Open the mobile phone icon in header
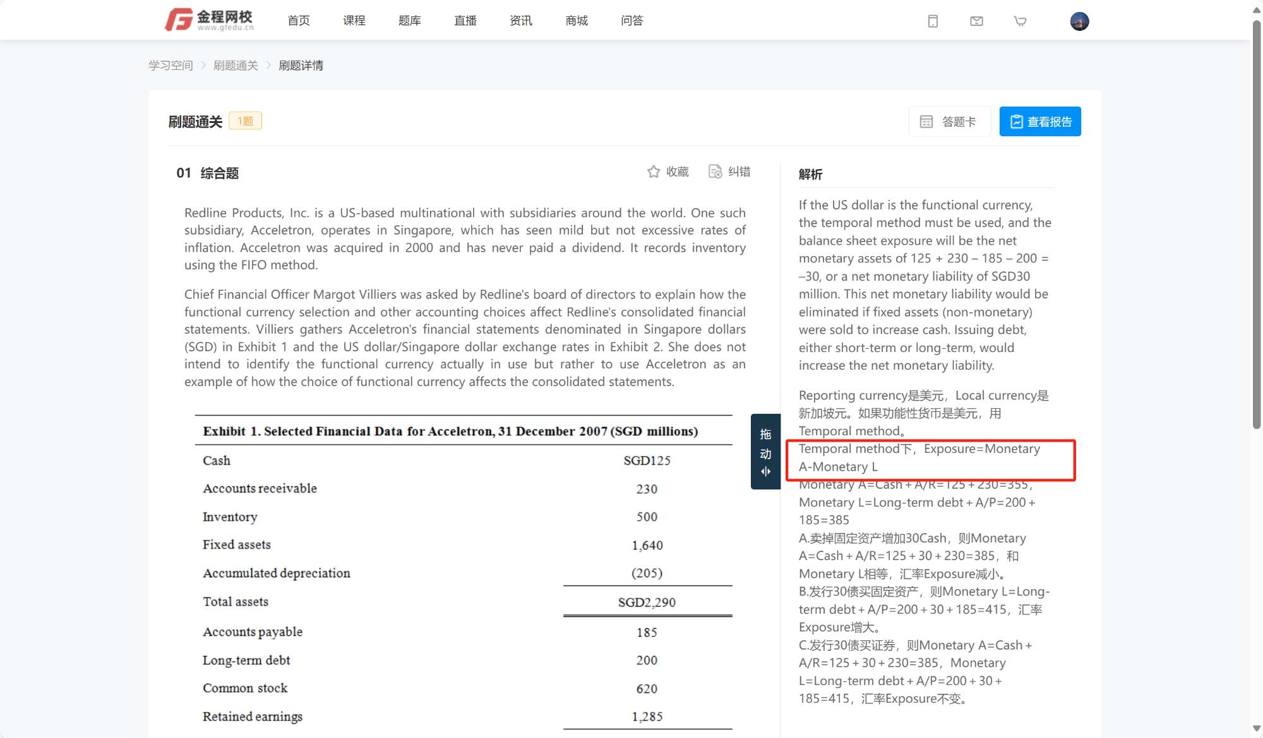Viewport: 1263px width, 738px height. tap(933, 21)
